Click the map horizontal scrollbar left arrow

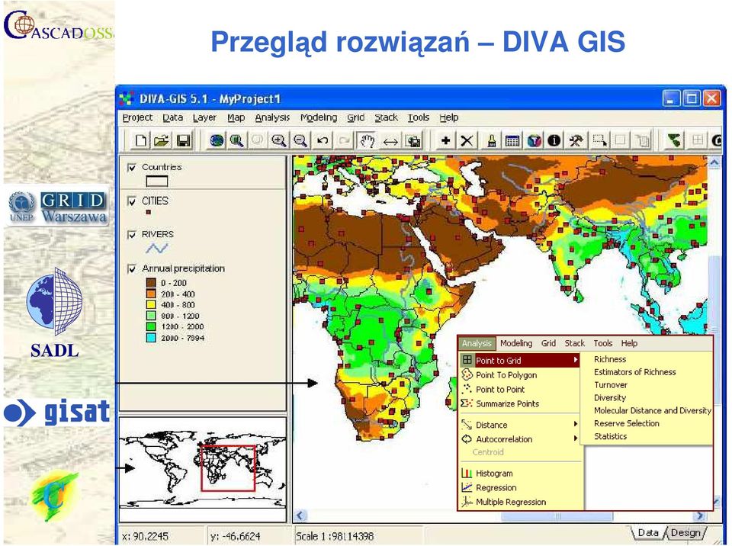point(300,516)
